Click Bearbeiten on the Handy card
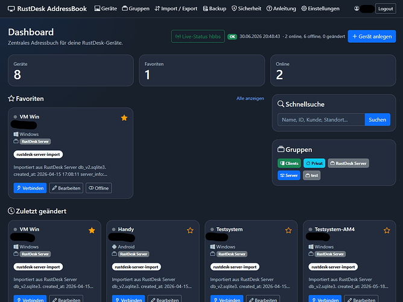The height and width of the screenshot is (302, 403). pyautogui.click(x=165, y=298)
